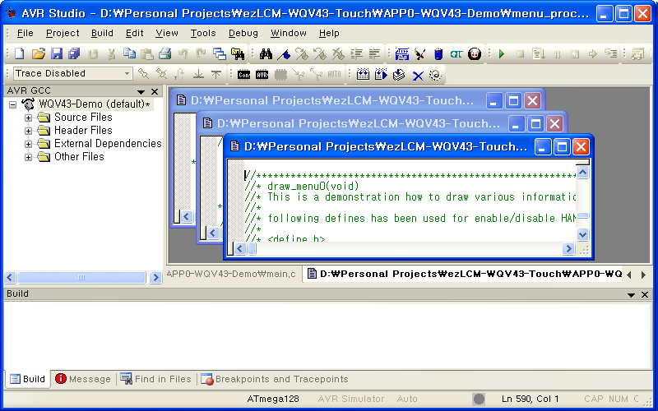Open the Help menu
This screenshot has width=658, height=411.
(x=329, y=33)
